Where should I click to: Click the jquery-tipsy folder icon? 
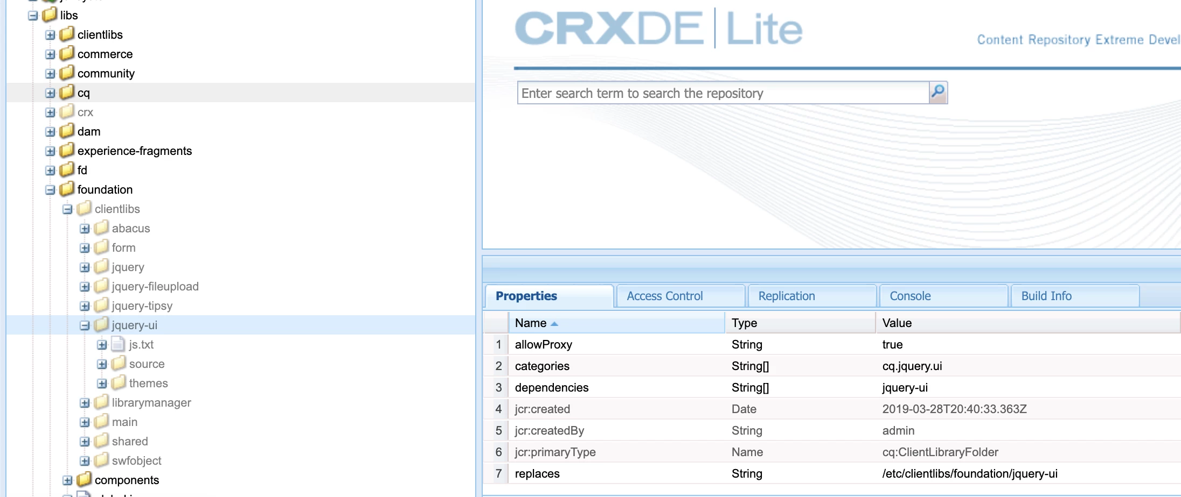101,305
